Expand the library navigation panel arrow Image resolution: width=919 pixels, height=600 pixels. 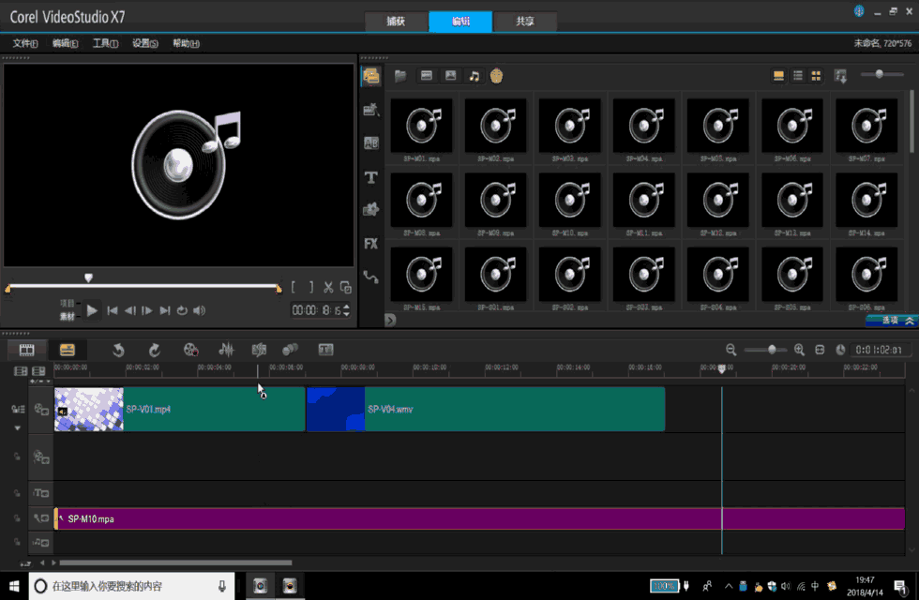coord(390,320)
